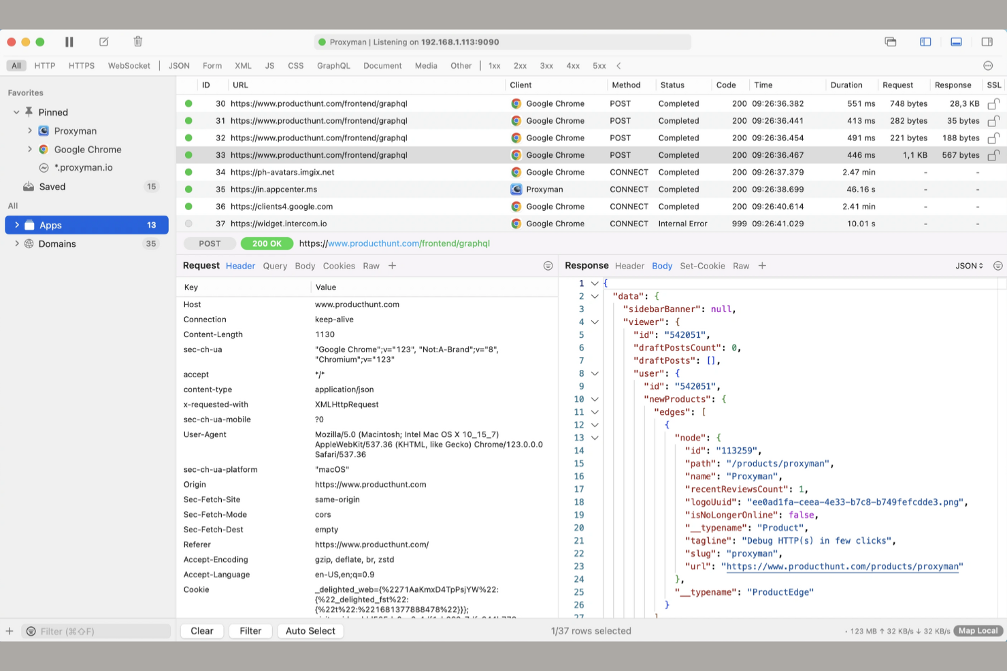Click the Auto Select button
This screenshot has height=671, width=1007.
point(310,632)
